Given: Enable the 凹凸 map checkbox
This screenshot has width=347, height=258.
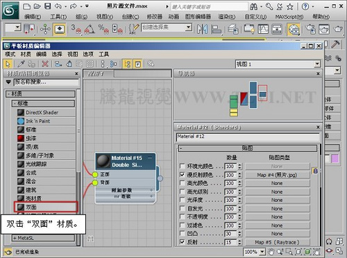Looking at the screenshot, I should point(183,234).
